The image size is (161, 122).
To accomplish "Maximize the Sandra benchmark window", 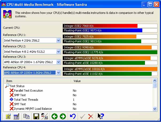I will coord(150,5).
